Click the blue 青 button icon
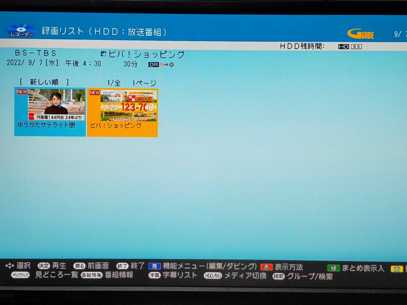Image resolution: width=407 pixels, height=305 pixels. click(x=155, y=267)
